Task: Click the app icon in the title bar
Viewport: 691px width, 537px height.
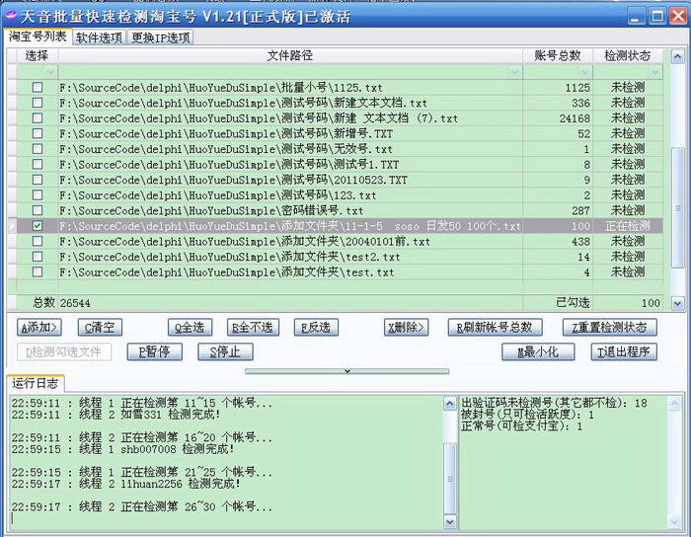Action: (x=11, y=17)
